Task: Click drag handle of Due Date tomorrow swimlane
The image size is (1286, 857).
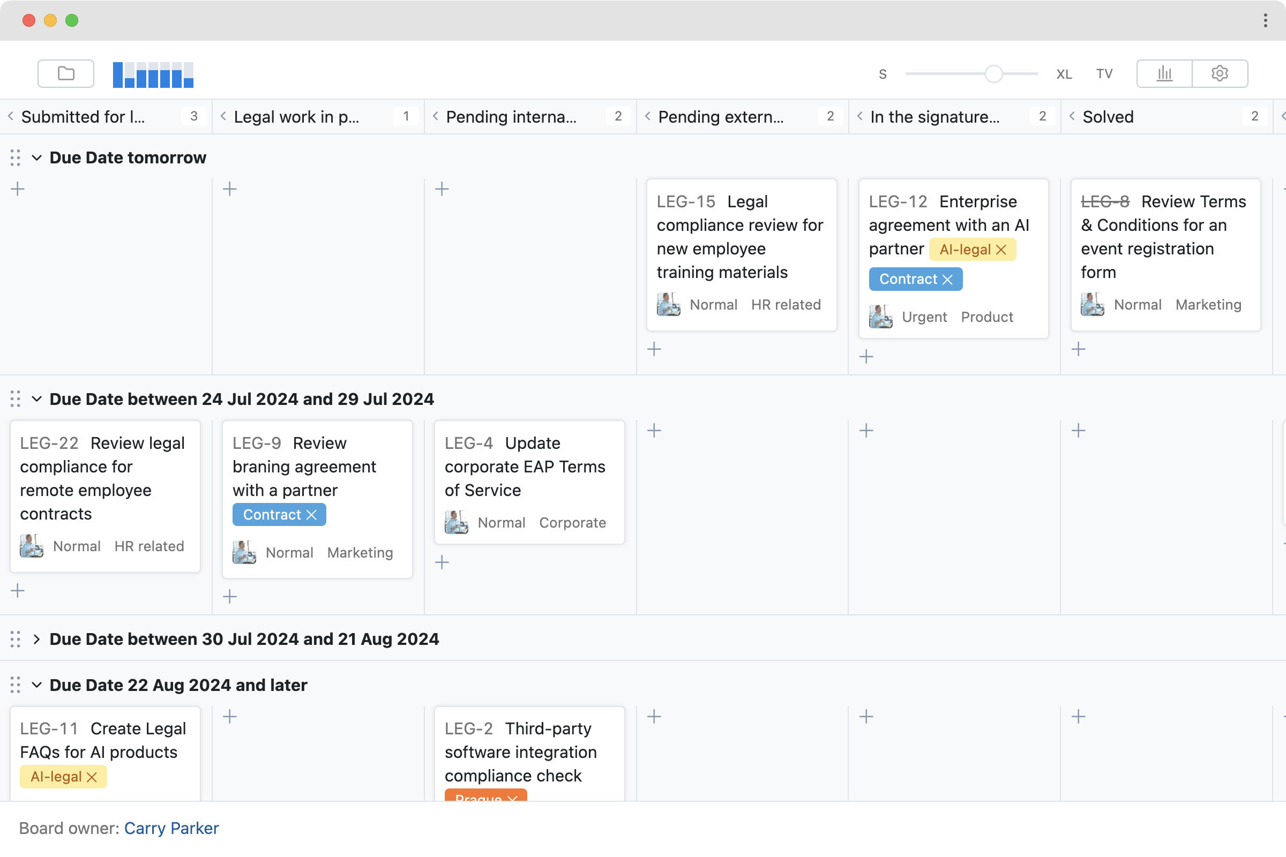Action: pos(16,157)
